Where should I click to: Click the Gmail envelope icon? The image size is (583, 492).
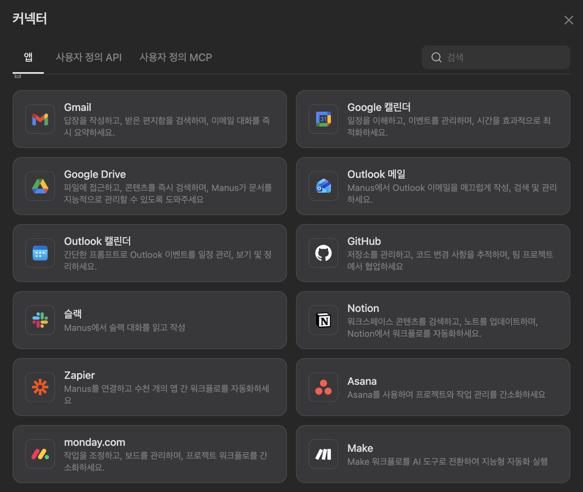[40, 119]
